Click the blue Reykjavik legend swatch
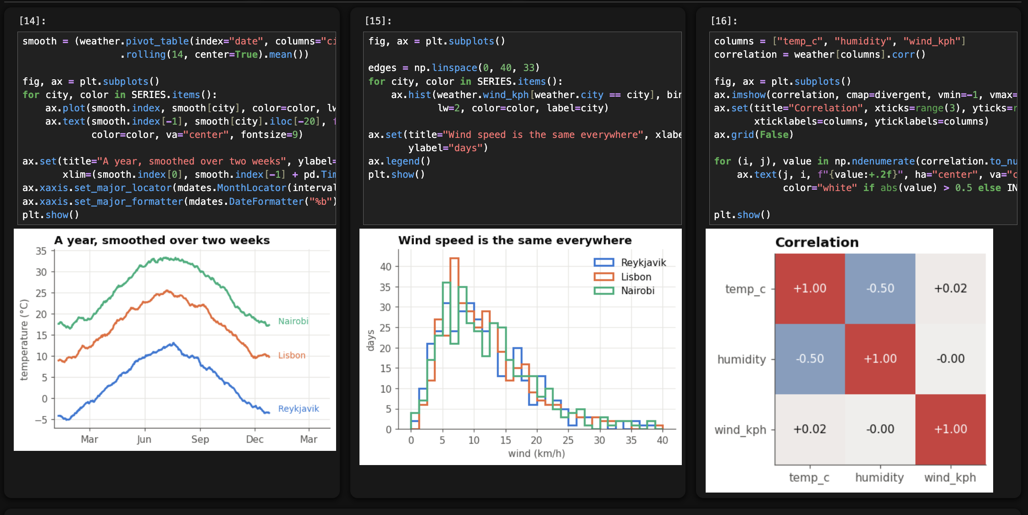 (x=604, y=263)
